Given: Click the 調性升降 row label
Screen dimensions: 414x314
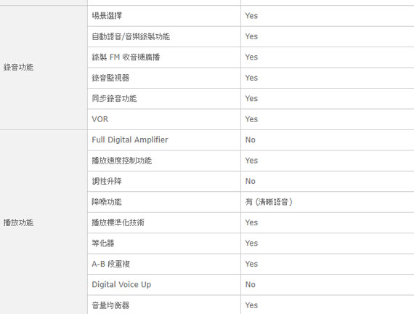Looking at the screenshot, I should point(107,181).
